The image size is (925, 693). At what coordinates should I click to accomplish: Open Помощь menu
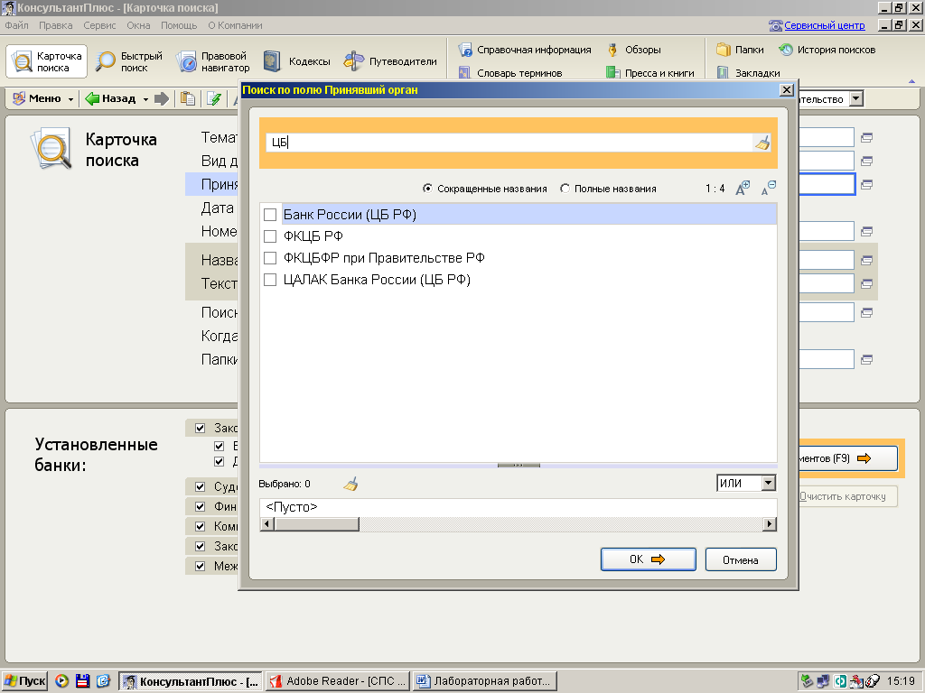pos(179,25)
